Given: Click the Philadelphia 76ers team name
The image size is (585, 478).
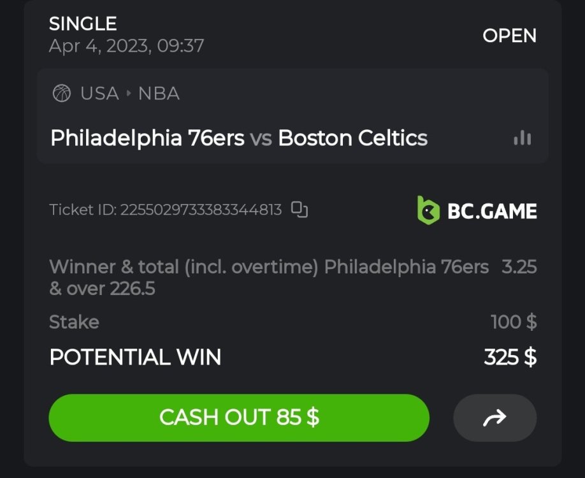Looking at the screenshot, I should coord(147,138).
